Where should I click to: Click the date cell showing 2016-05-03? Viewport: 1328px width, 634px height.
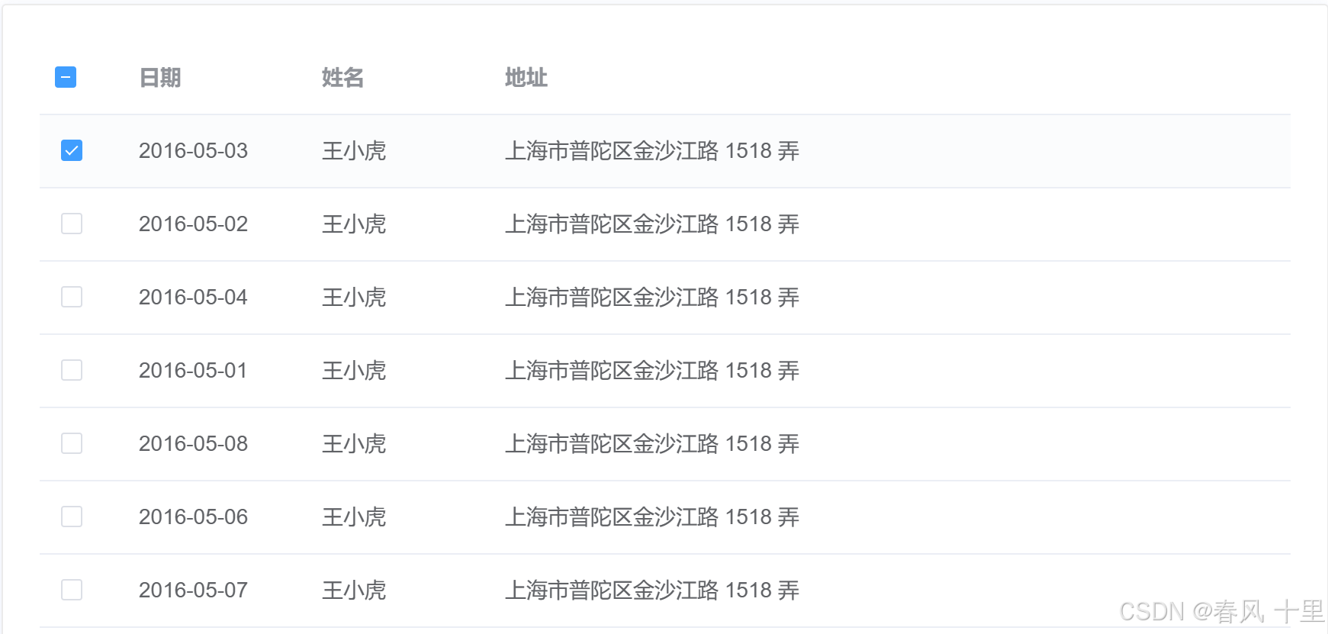tap(193, 151)
